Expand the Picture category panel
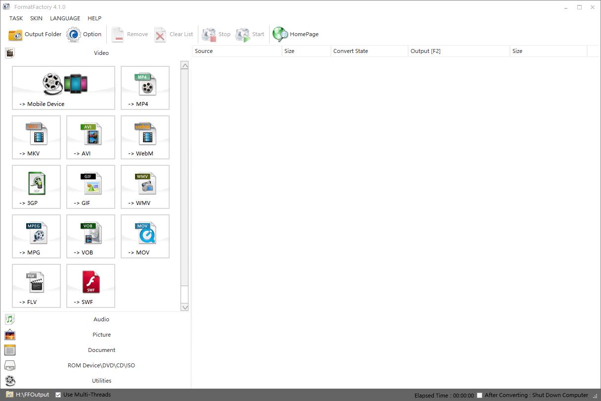 click(x=101, y=335)
